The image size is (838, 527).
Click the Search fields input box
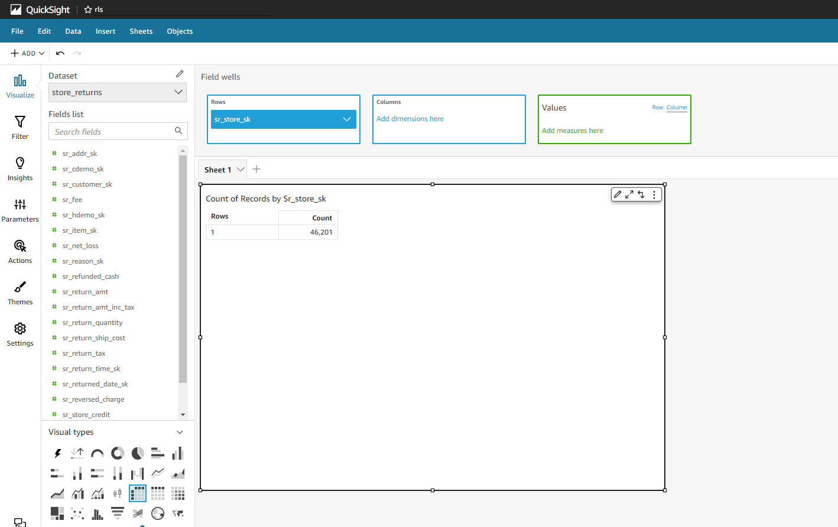(118, 131)
